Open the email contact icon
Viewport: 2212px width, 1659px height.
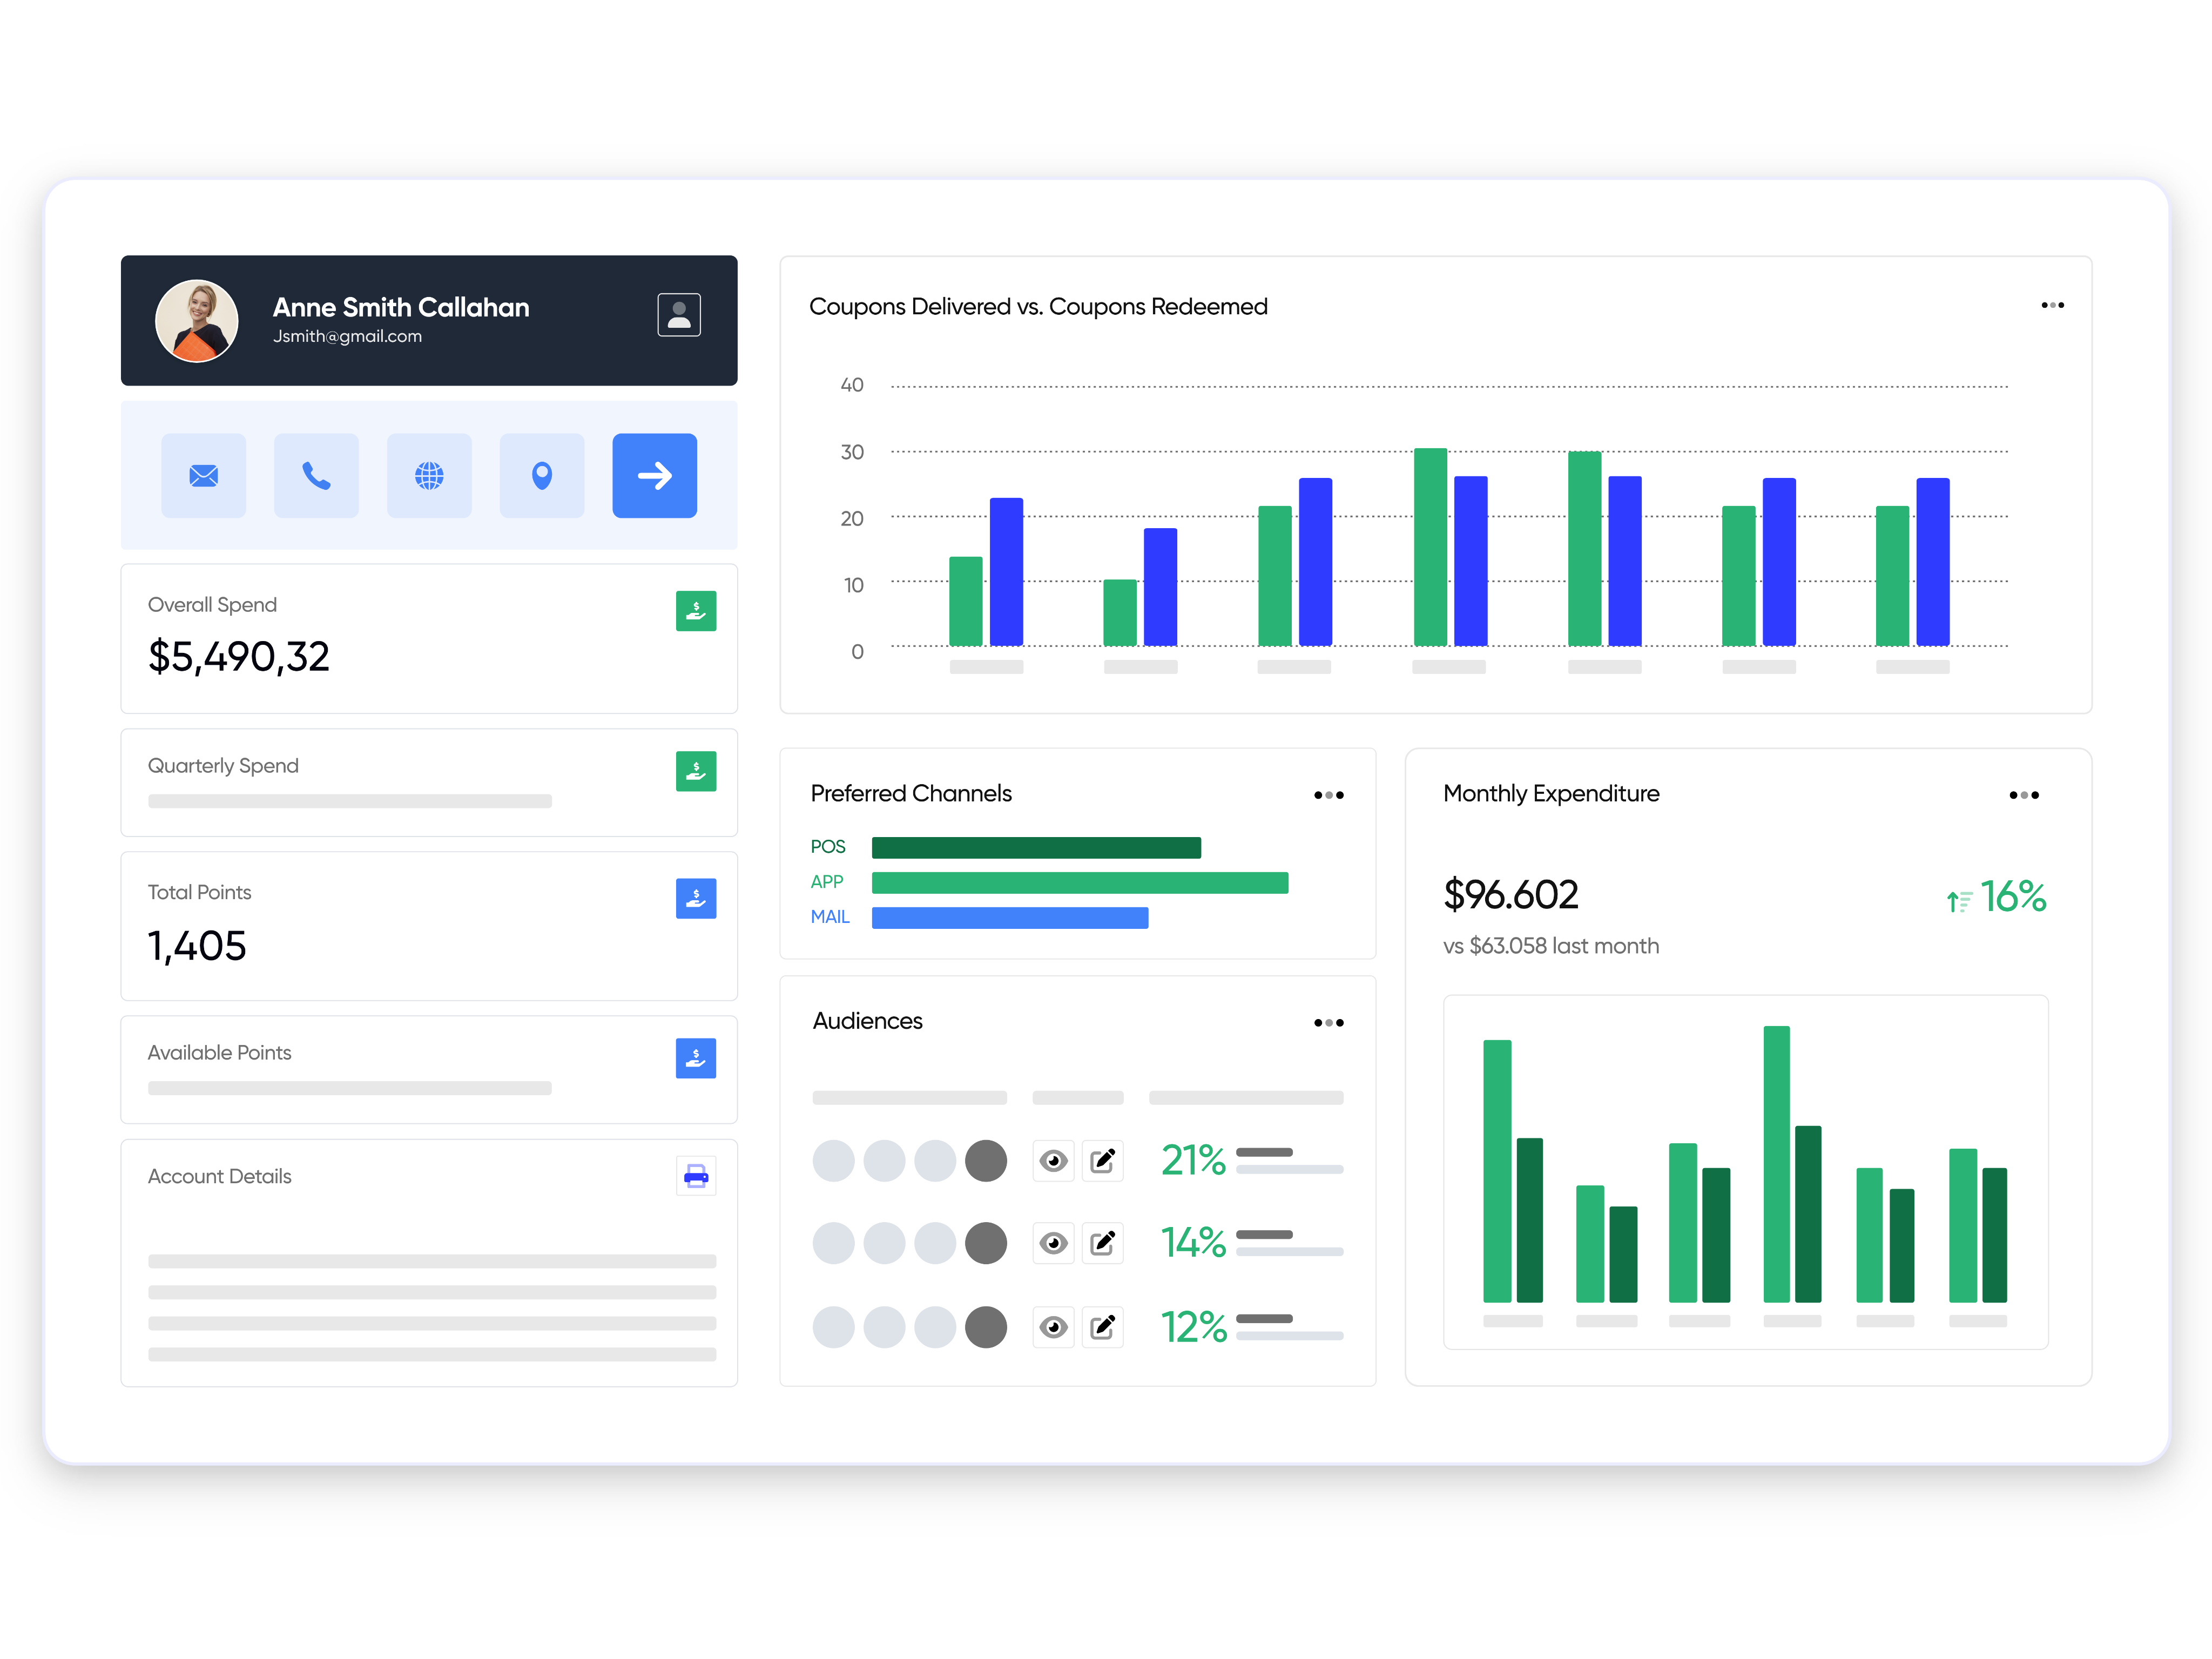click(x=203, y=476)
